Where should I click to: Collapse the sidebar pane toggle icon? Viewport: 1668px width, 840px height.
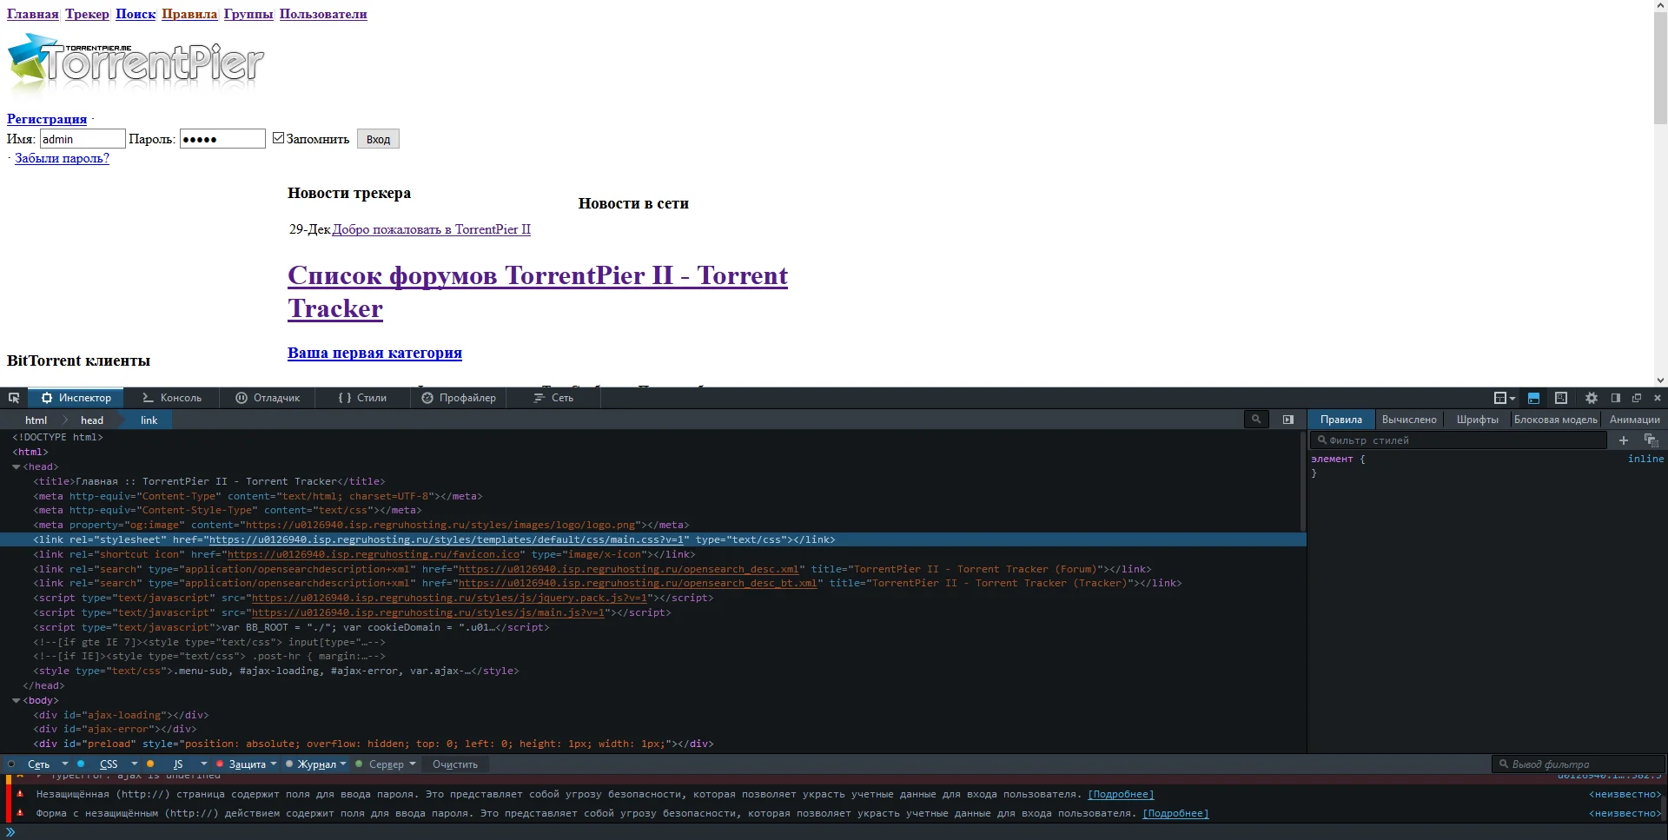(1288, 420)
